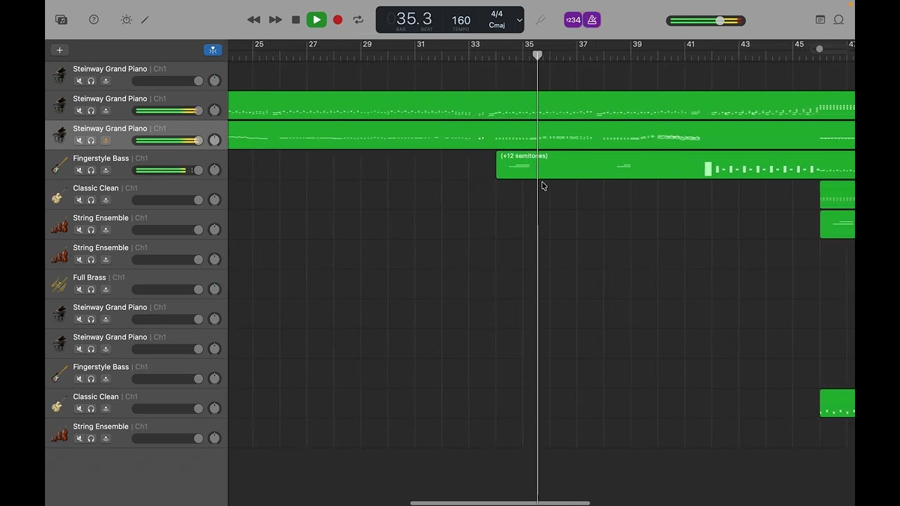Image resolution: width=900 pixels, height=506 pixels.
Task: Toggle the Metronome button
Action: 592,20
